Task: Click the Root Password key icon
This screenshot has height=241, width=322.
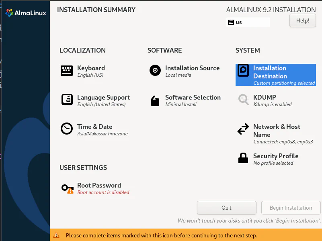Action: (68, 189)
